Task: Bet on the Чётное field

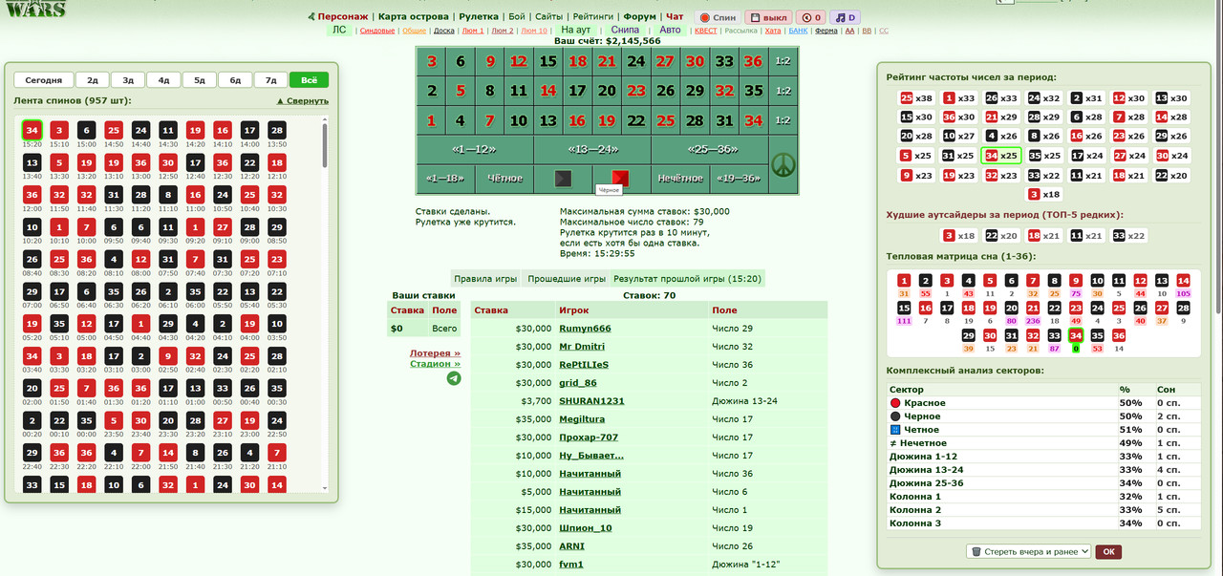Action: pos(504,178)
